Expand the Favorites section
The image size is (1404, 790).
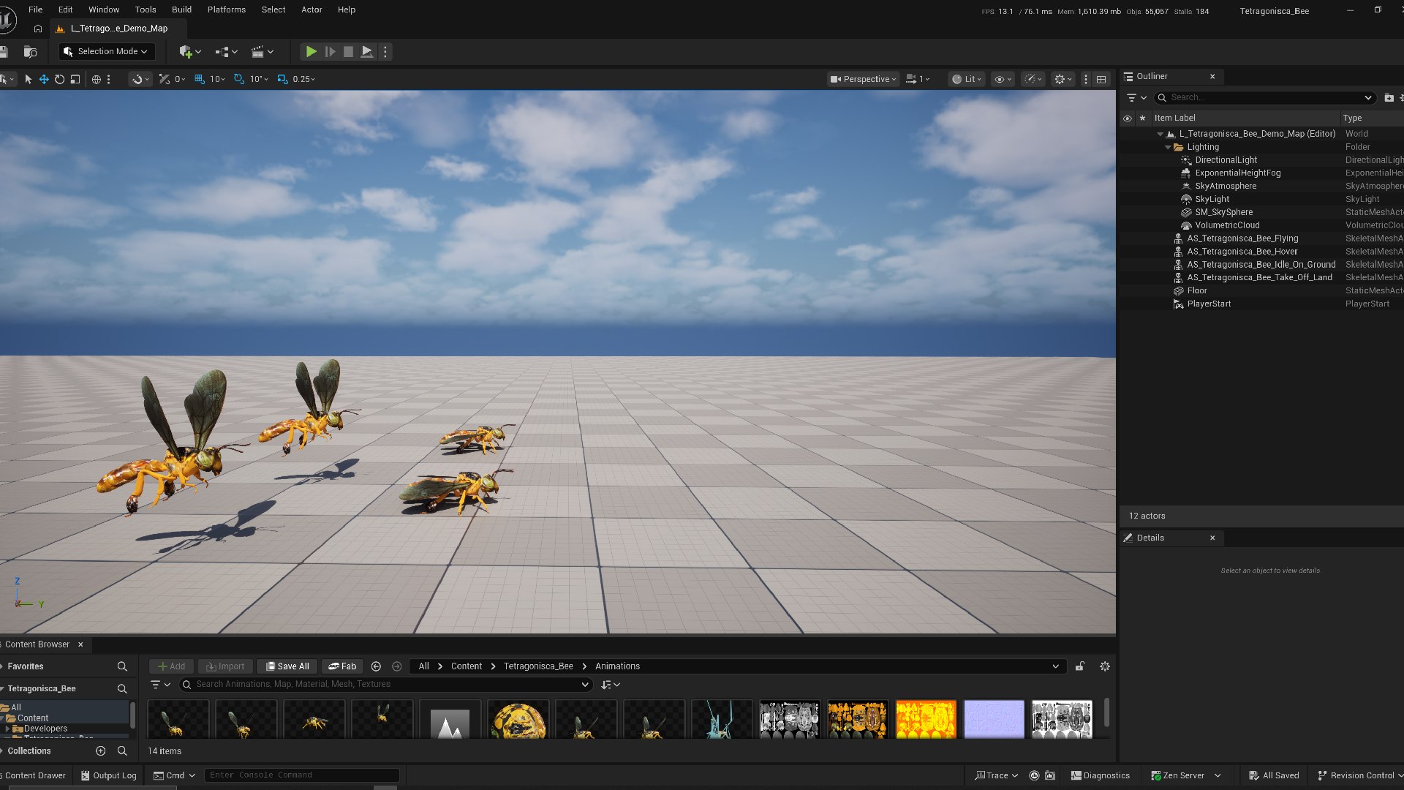click(x=3, y=666)
